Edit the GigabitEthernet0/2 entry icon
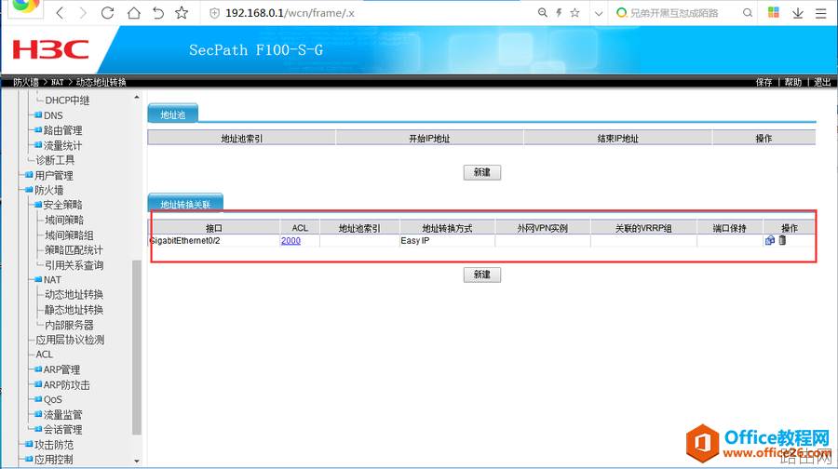Image resolution: width=838 pixels, height=469 pixels. coord(770,240)
